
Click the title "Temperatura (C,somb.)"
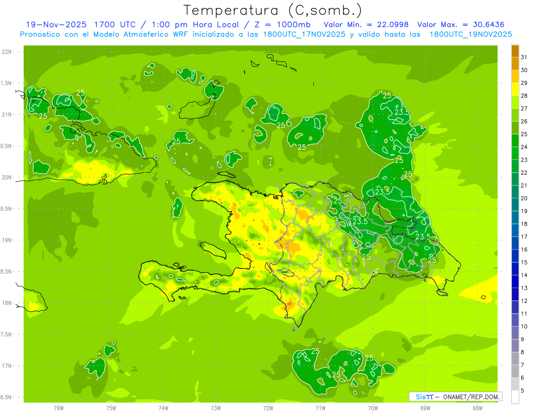(272, 10)
